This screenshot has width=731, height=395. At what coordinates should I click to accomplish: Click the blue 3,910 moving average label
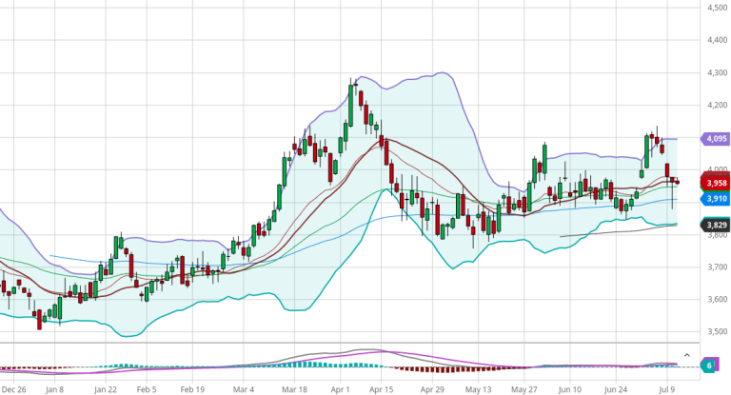coord(716,198)
